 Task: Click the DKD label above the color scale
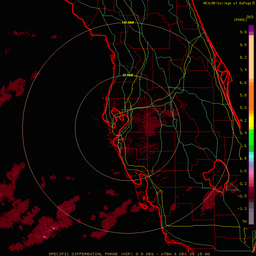(x=250, y=17)
